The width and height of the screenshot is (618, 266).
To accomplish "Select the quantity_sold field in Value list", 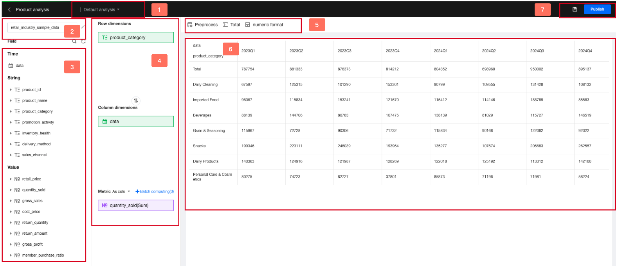I will (34, 190).
